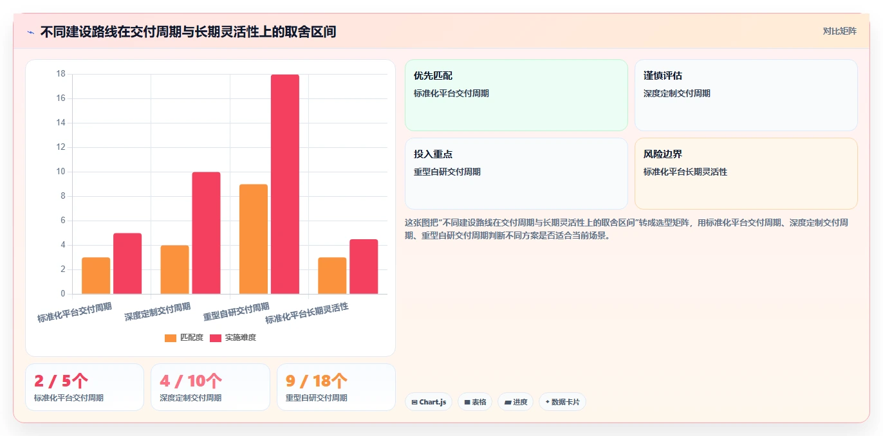Select the 投入重点 card
This screenshot has width=883, height=436.
click(516, 174)
